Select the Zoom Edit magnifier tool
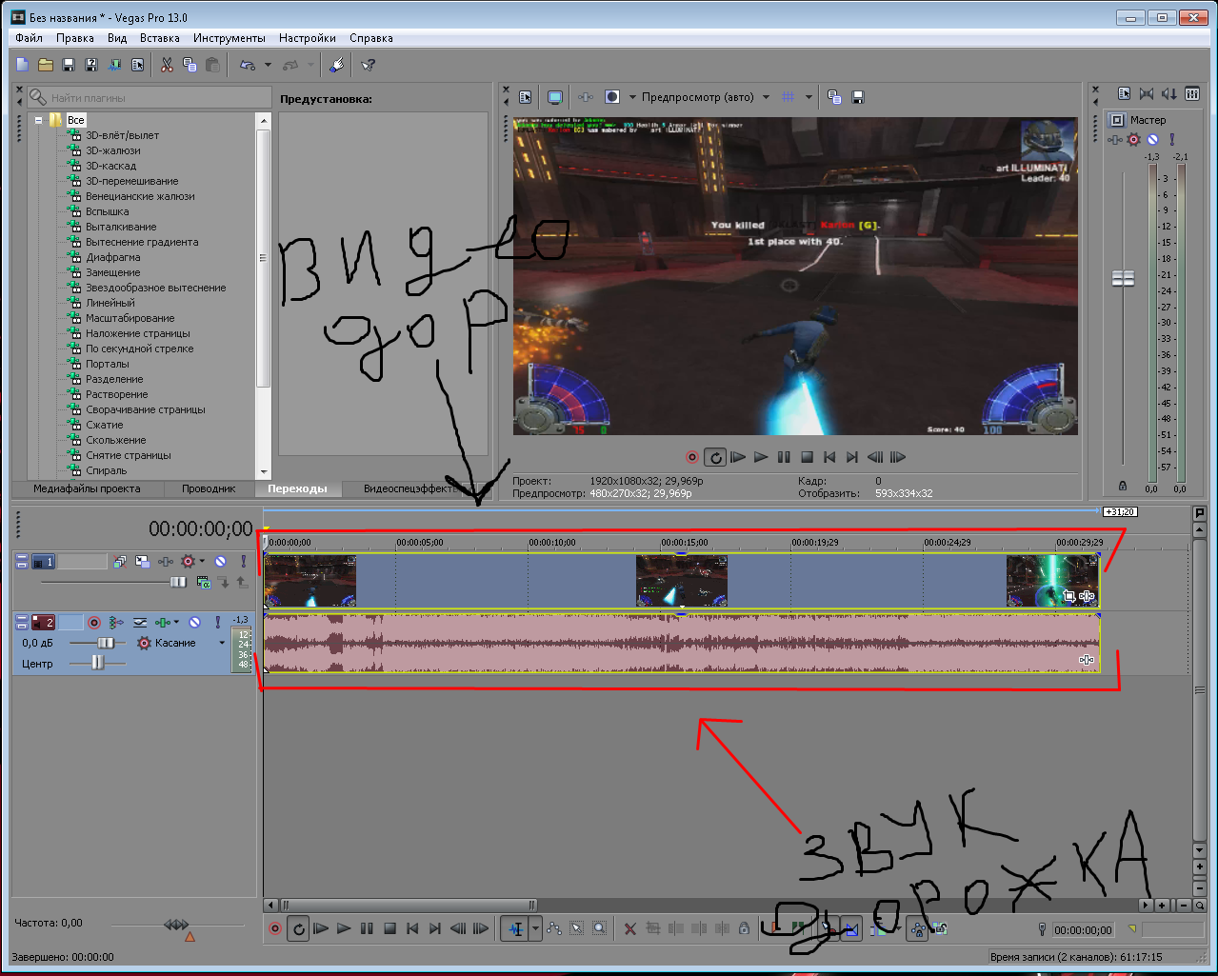This screenshot has height=976, width=1218. click(x=599, y=928)
